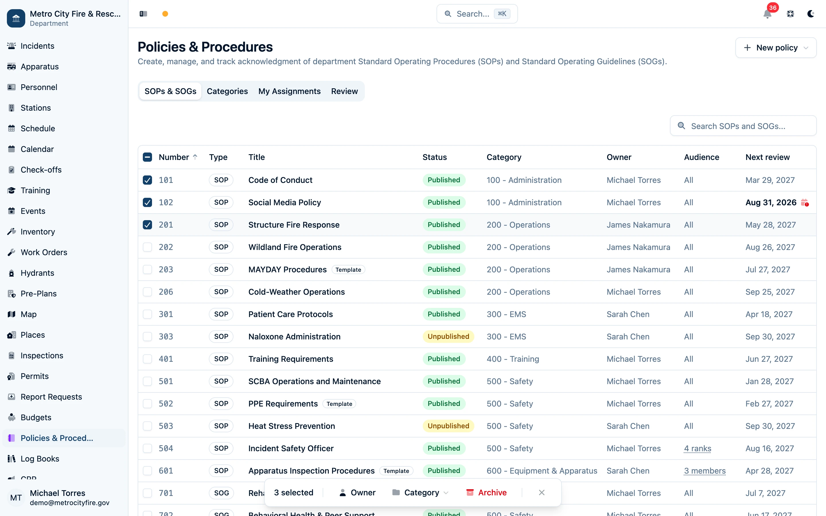Go to the Review tab
This screenshot has height=516, width=826.
344,91
